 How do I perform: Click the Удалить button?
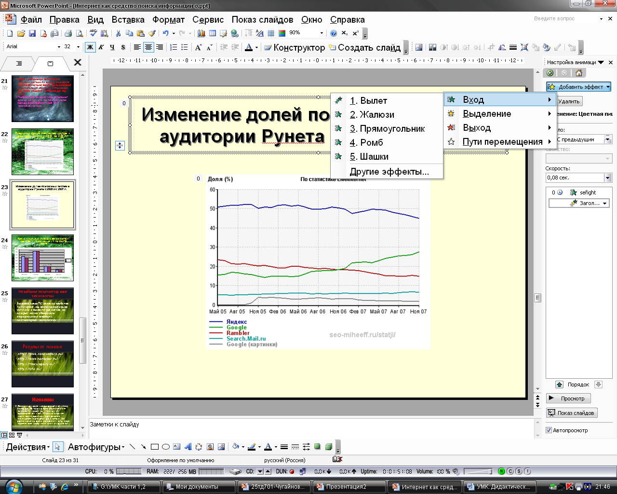click(569, 101)
